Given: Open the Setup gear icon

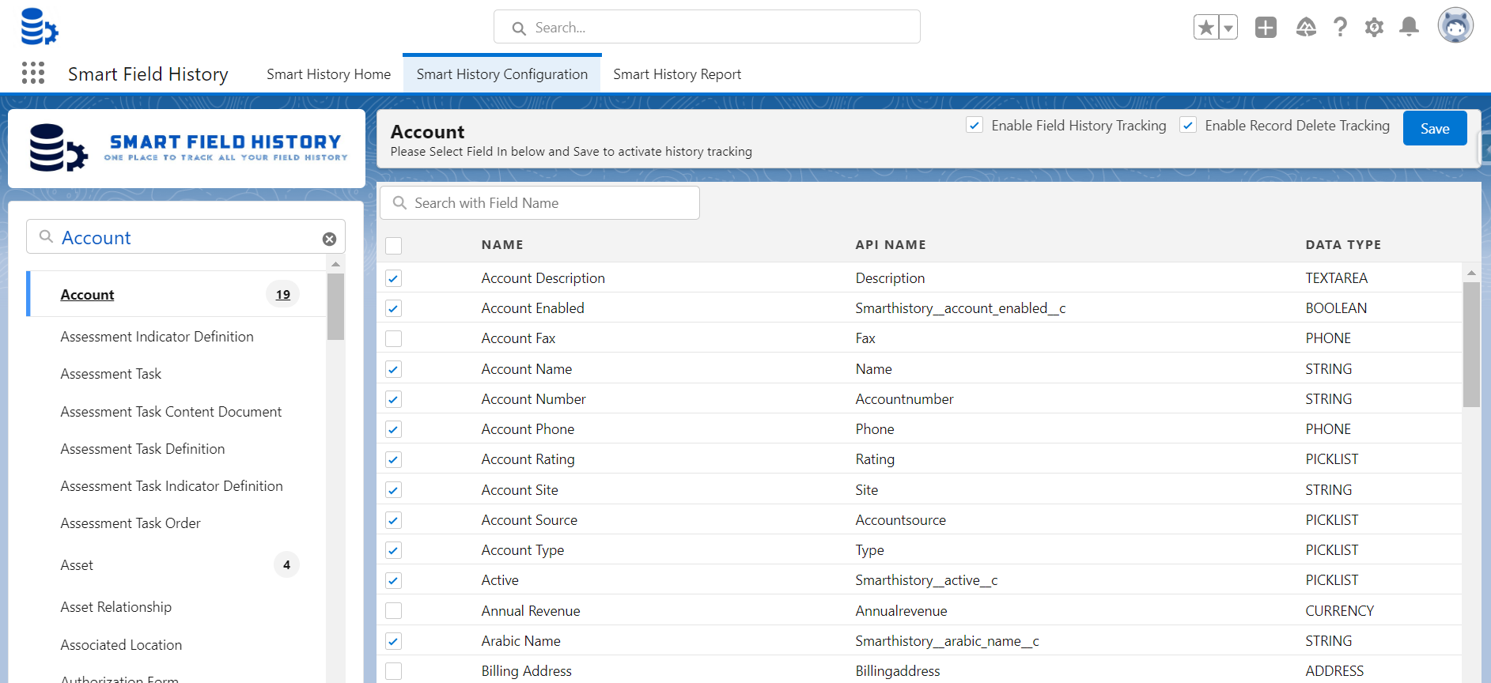Looking at the screenshot, I should 1374,28.
